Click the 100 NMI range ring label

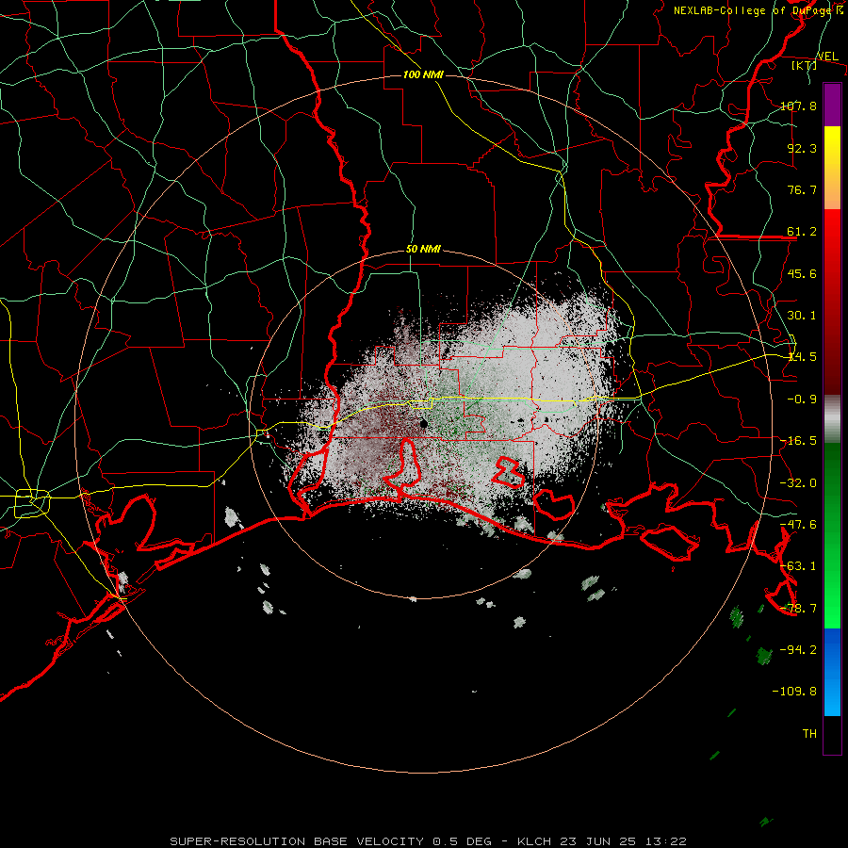423,74
